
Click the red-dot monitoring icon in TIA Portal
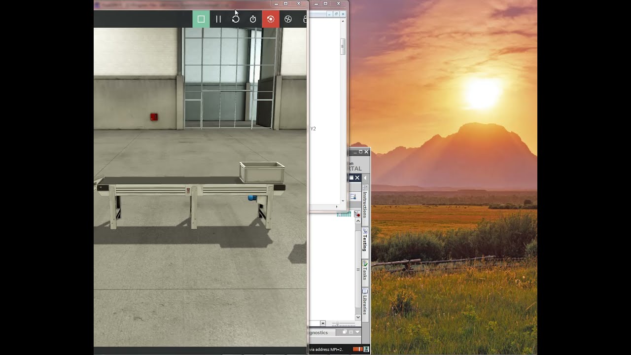357,214
